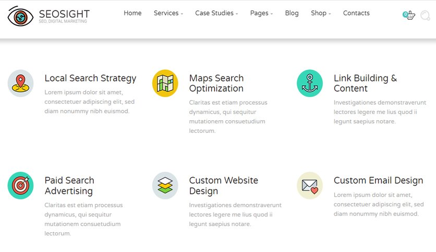
Task: Click the search magnifier icon
Action: click(425, 16)
